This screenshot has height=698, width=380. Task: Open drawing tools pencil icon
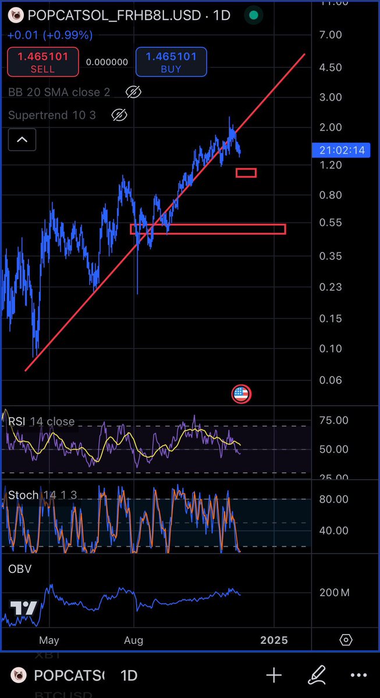318,675
